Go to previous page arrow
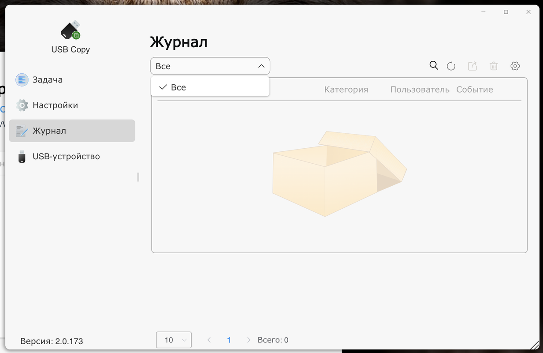Image resolution: width=543 pixels, height=353 pixels. coord(209,340)
